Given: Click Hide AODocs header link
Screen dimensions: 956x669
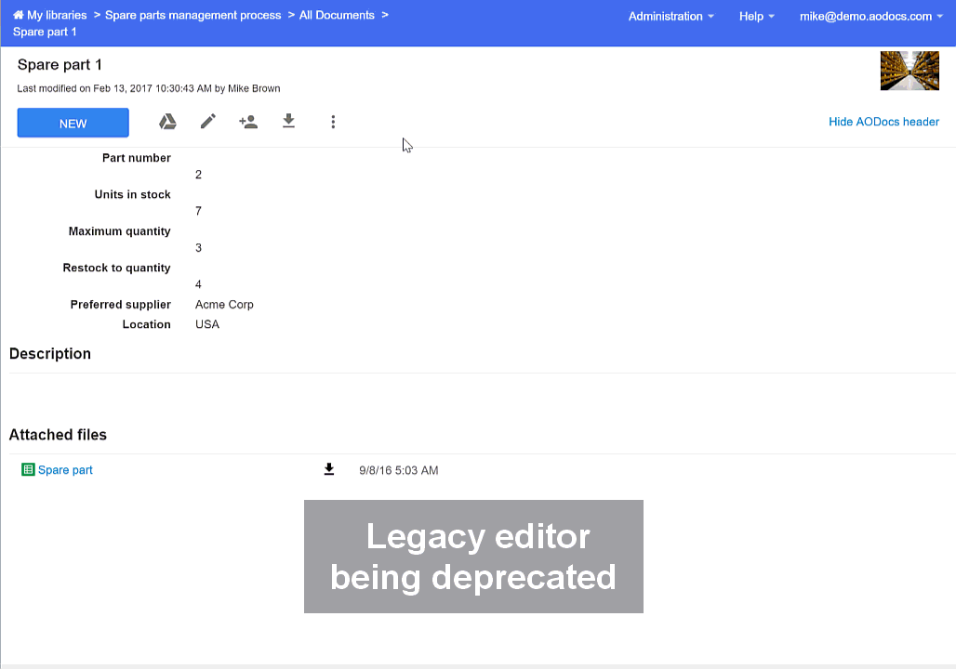Looking at the screenshot, I should (x=883, y=122).
